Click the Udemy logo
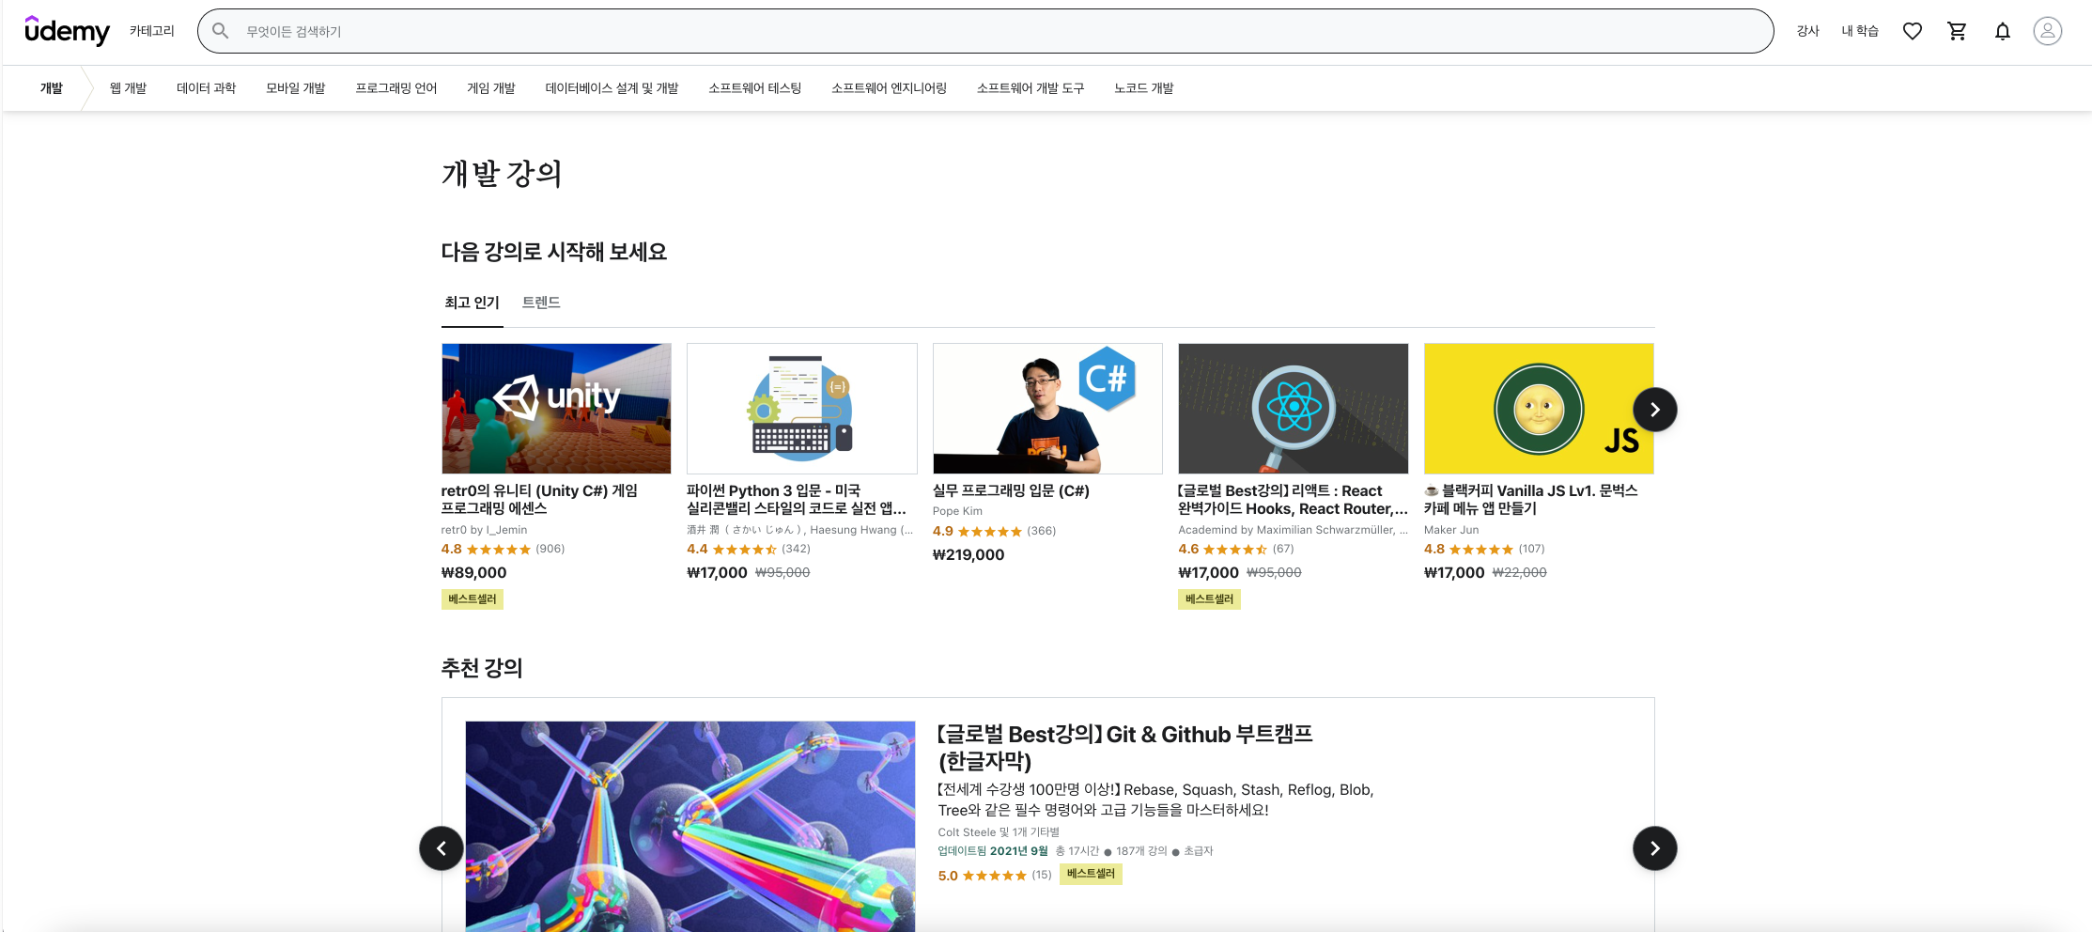The height and width of the screenshot is (932, 2092). (x=67, y=31)
